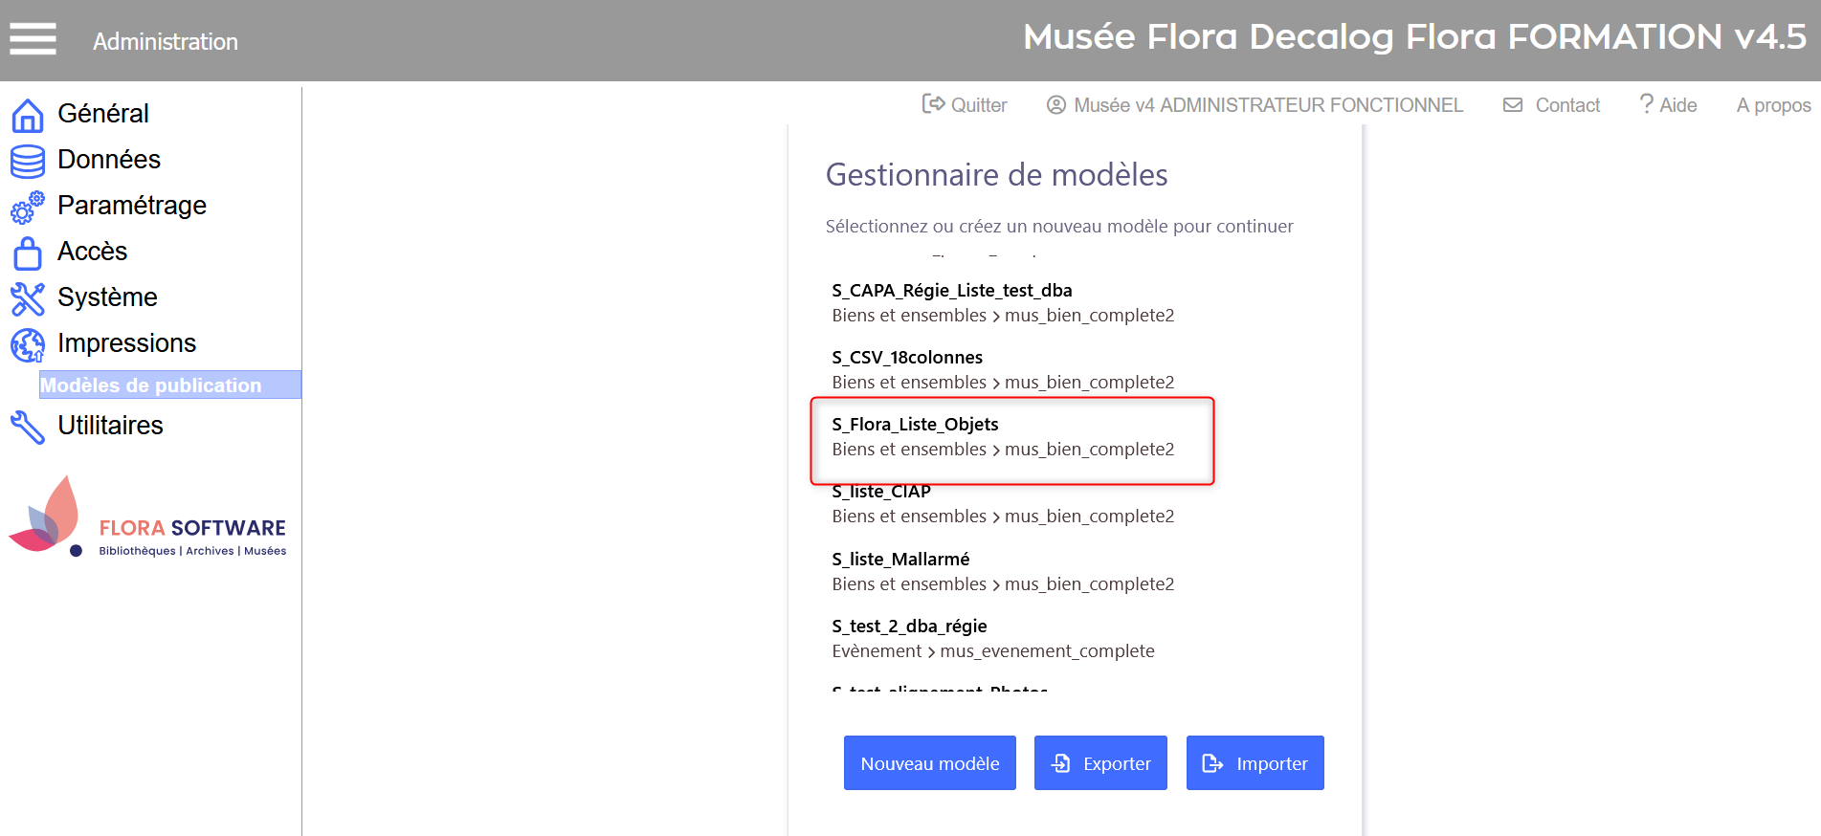
Task: Click the Paramétrage gears icon
Action: coord(28,207)
